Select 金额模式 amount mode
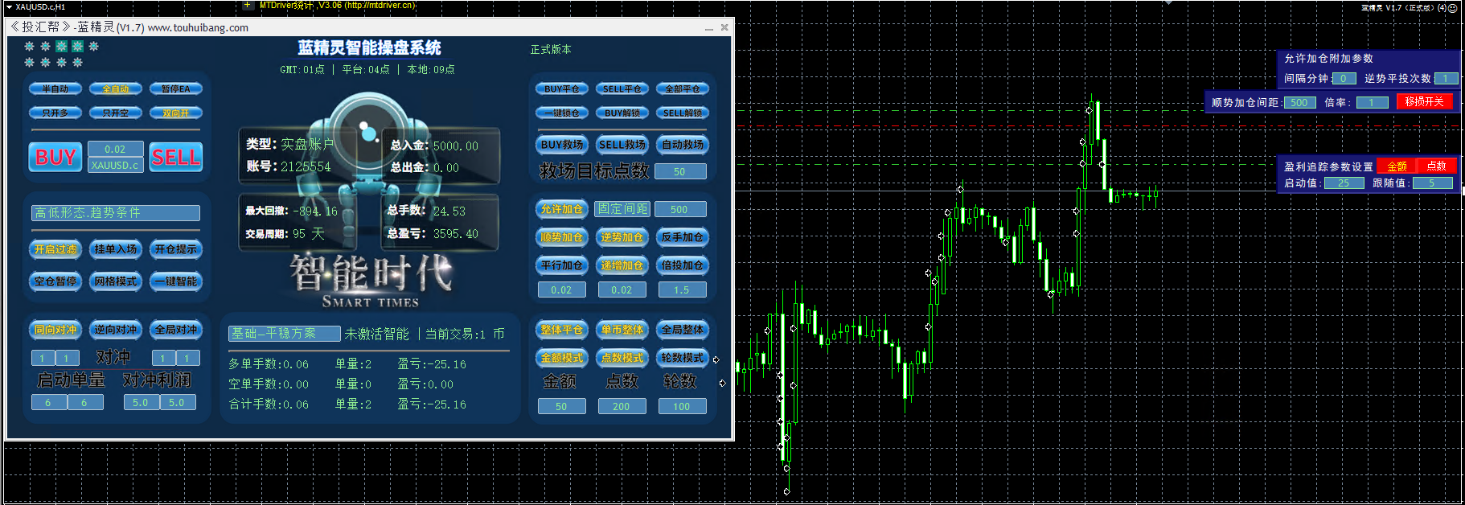1465x505 pixels. [x=561, y=358]
